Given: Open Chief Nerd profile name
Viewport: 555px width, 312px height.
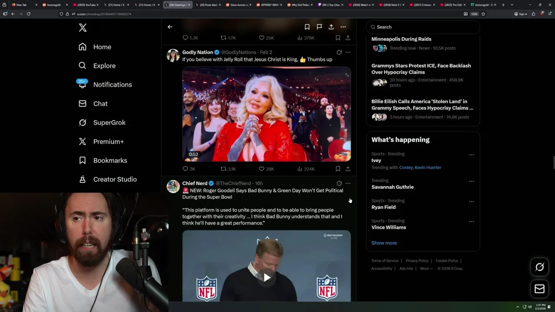Looking at the screenshot, I should tap(195, 183).
